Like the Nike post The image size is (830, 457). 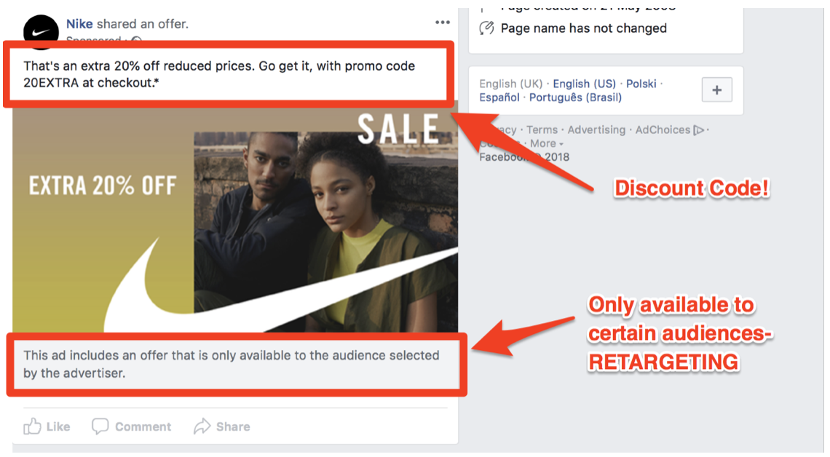[x=47, y=426]
